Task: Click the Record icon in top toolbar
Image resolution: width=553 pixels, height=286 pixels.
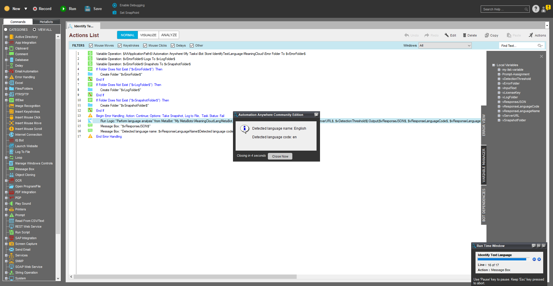Action: 35,9
